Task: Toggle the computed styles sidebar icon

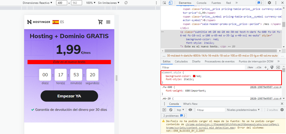Action: 278,68
